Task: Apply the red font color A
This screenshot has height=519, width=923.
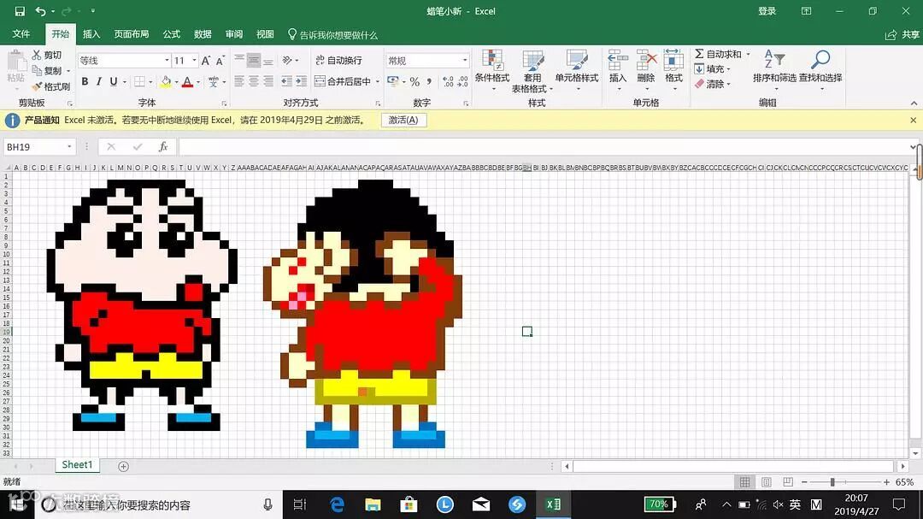Action: [187, 81]
